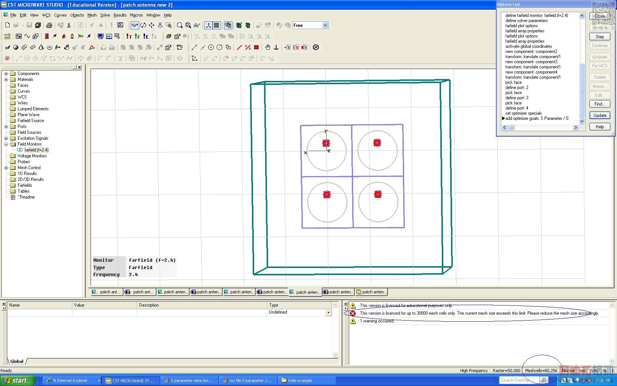Click the magnifier Zoom tool icon
The width and height of the screenshot is (617, 386).
click(180, 25)
